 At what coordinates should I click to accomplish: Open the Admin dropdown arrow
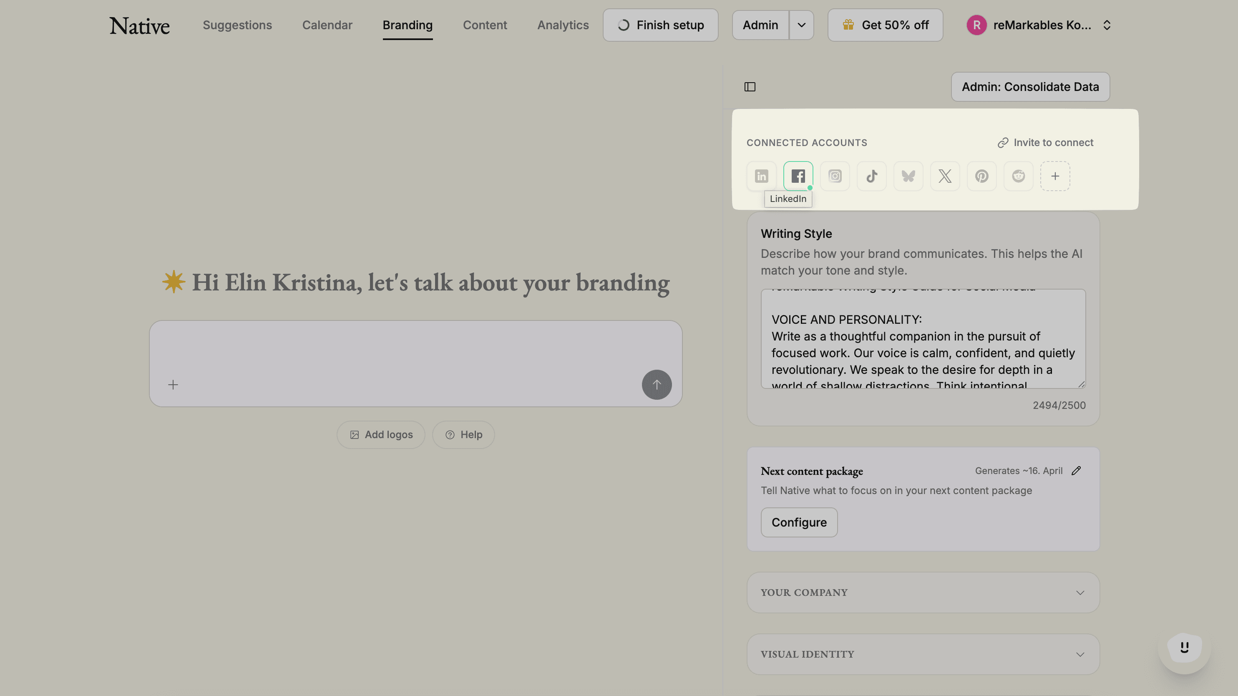tap(801, 25)
